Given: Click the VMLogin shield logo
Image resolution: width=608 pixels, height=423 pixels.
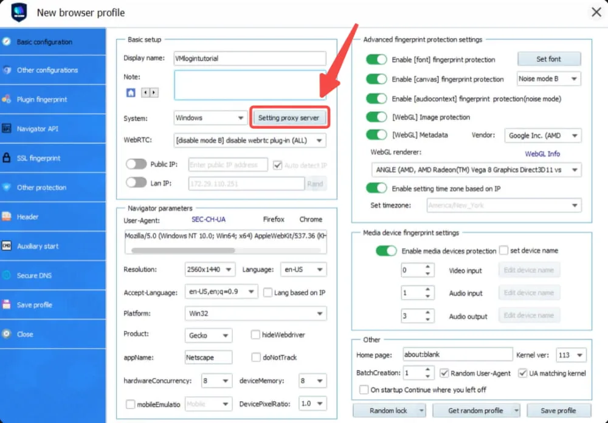Looking at the screenshot, I should coord(19,12).
